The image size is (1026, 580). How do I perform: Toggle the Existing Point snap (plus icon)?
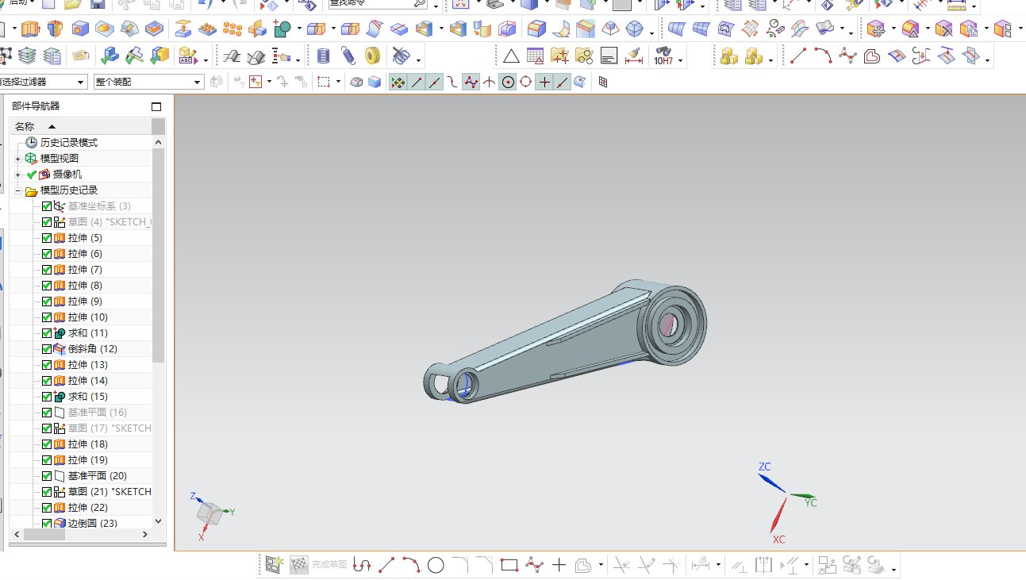544,82
